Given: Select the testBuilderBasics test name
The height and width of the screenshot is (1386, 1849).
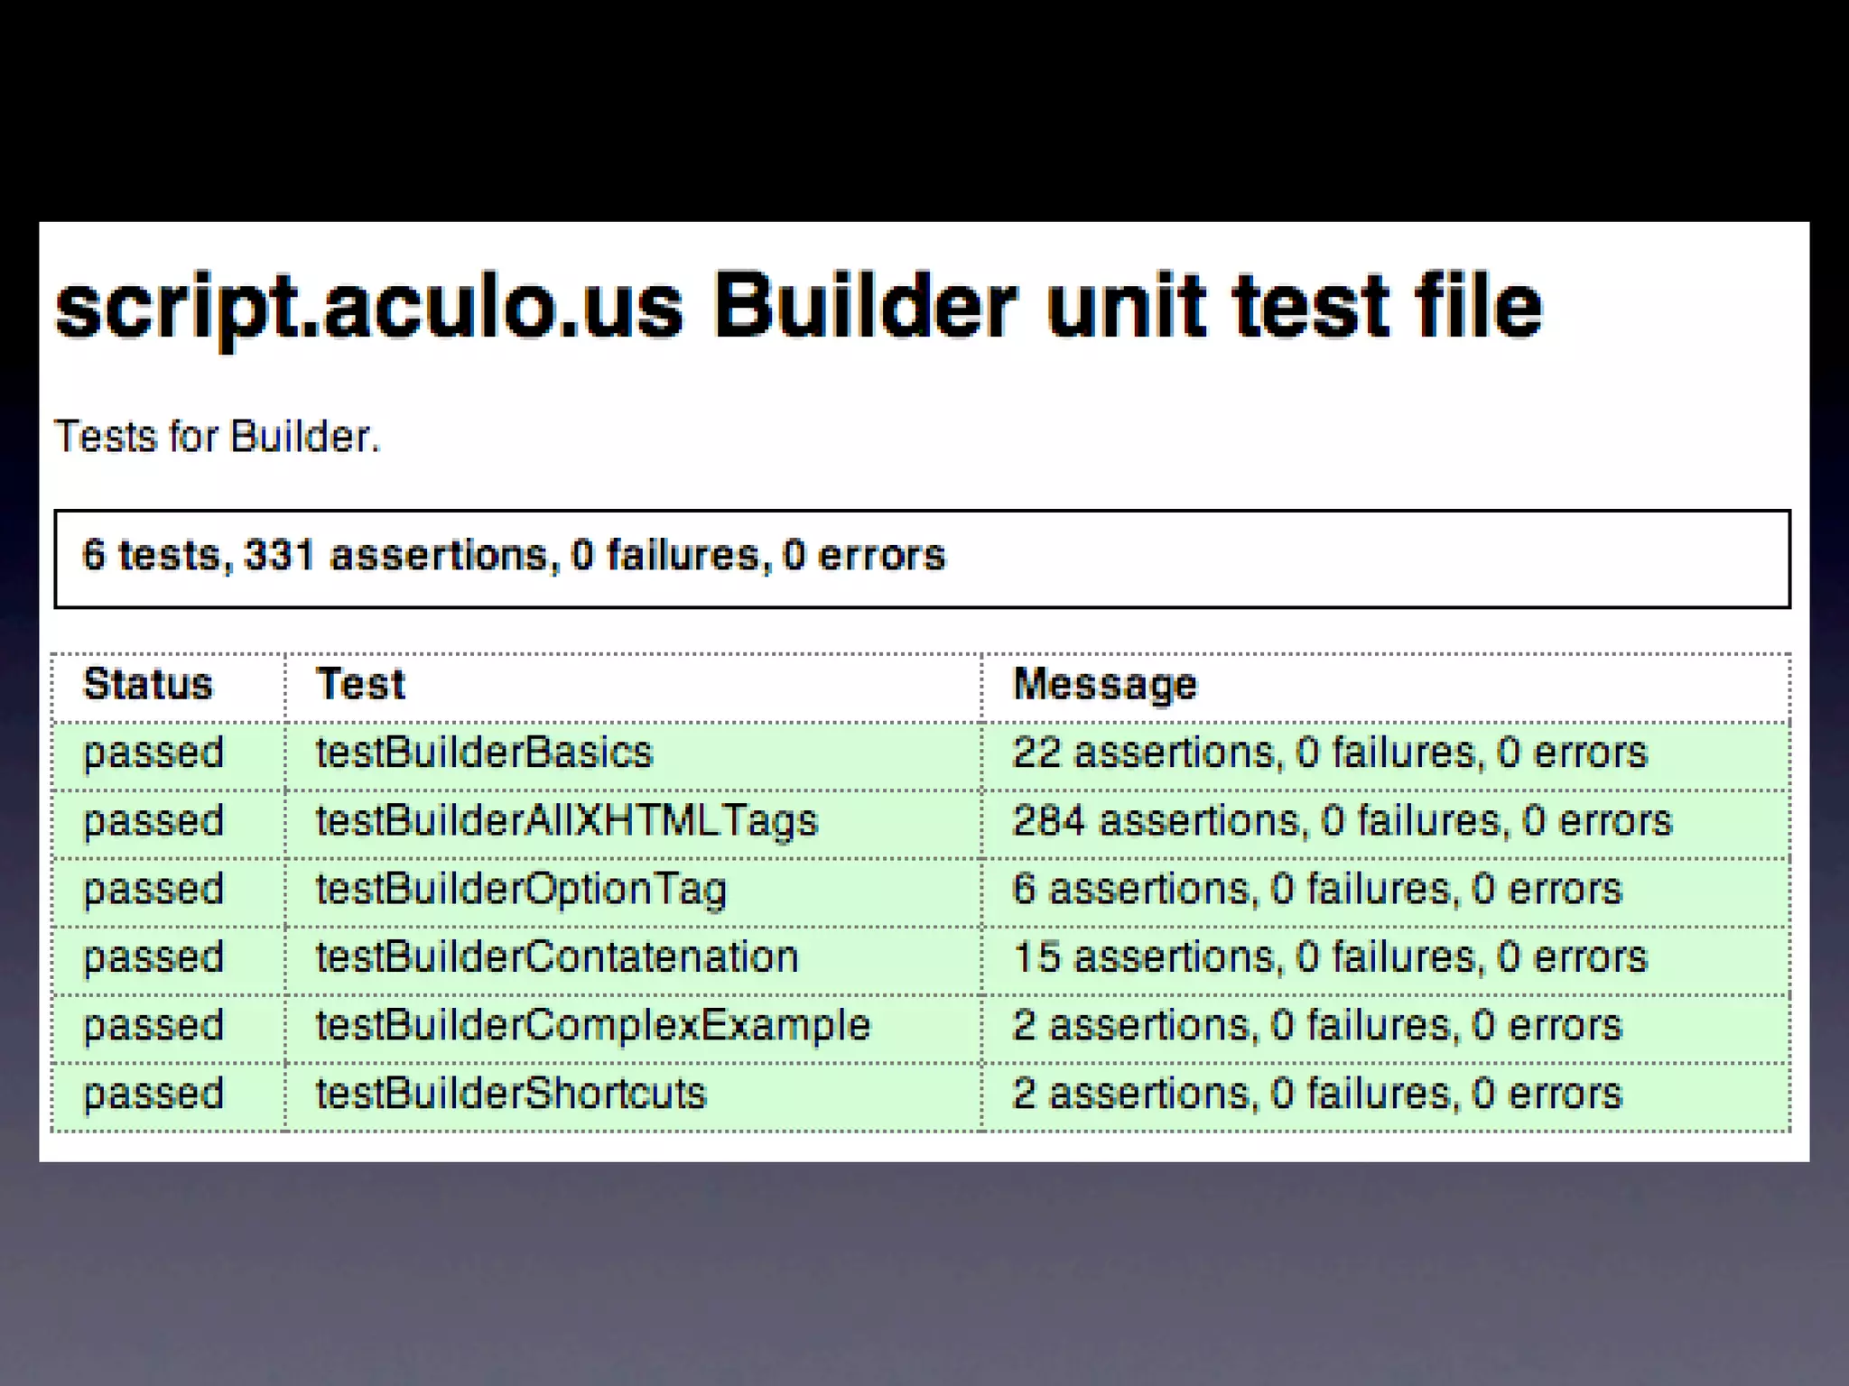Looking at the screenshot, I should [x=484, y=753].
